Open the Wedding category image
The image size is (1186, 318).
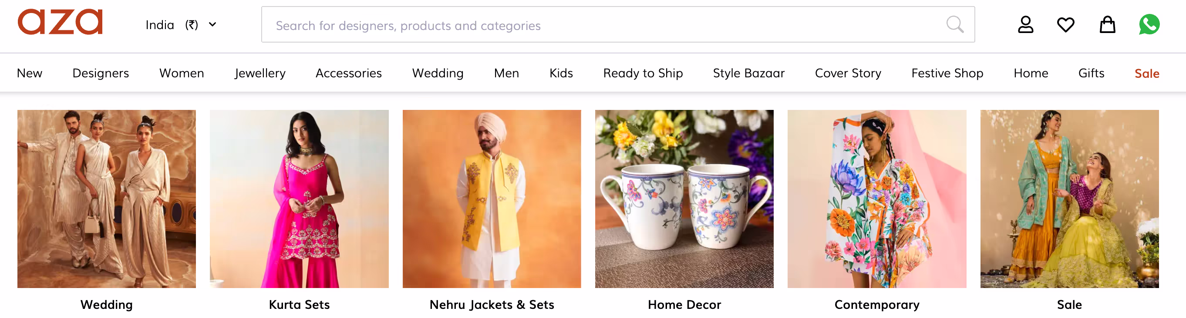tap(106, 199)
